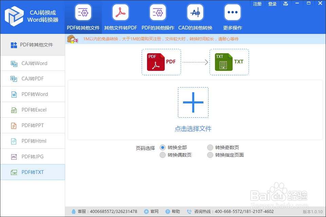Click the orange 1M free conversion notice text

(x=161, y=39)
